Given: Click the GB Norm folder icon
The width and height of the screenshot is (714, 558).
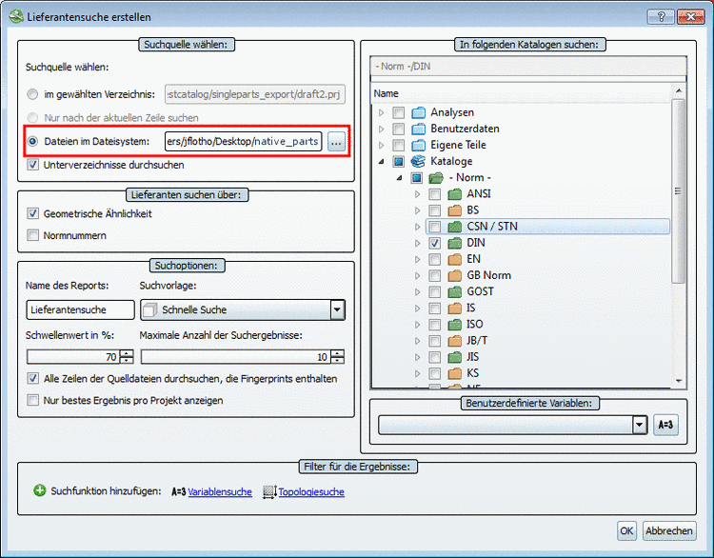Looking at the screenshot, I should [x=454, y=275].
